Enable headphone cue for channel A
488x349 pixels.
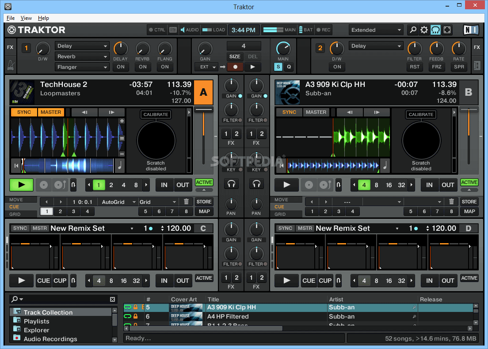231,184
